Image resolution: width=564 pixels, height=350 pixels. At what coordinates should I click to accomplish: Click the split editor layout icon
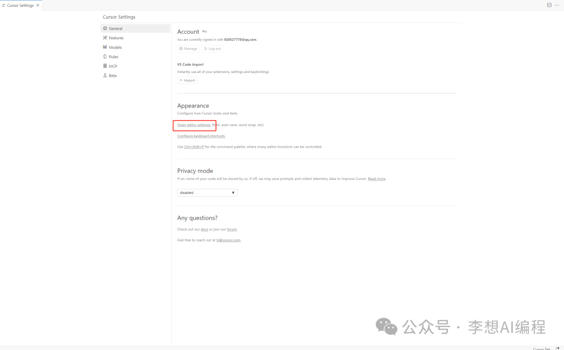[x=549, y=5]
